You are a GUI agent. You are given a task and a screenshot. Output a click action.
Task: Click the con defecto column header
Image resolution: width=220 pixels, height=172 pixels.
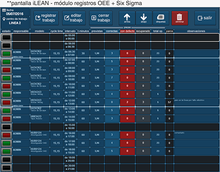(128, 31)
